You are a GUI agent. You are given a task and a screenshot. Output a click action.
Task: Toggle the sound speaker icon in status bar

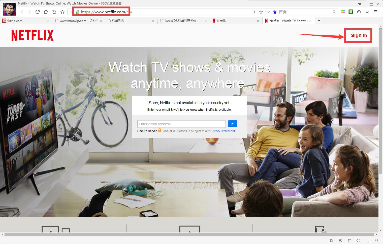(359, 240)
